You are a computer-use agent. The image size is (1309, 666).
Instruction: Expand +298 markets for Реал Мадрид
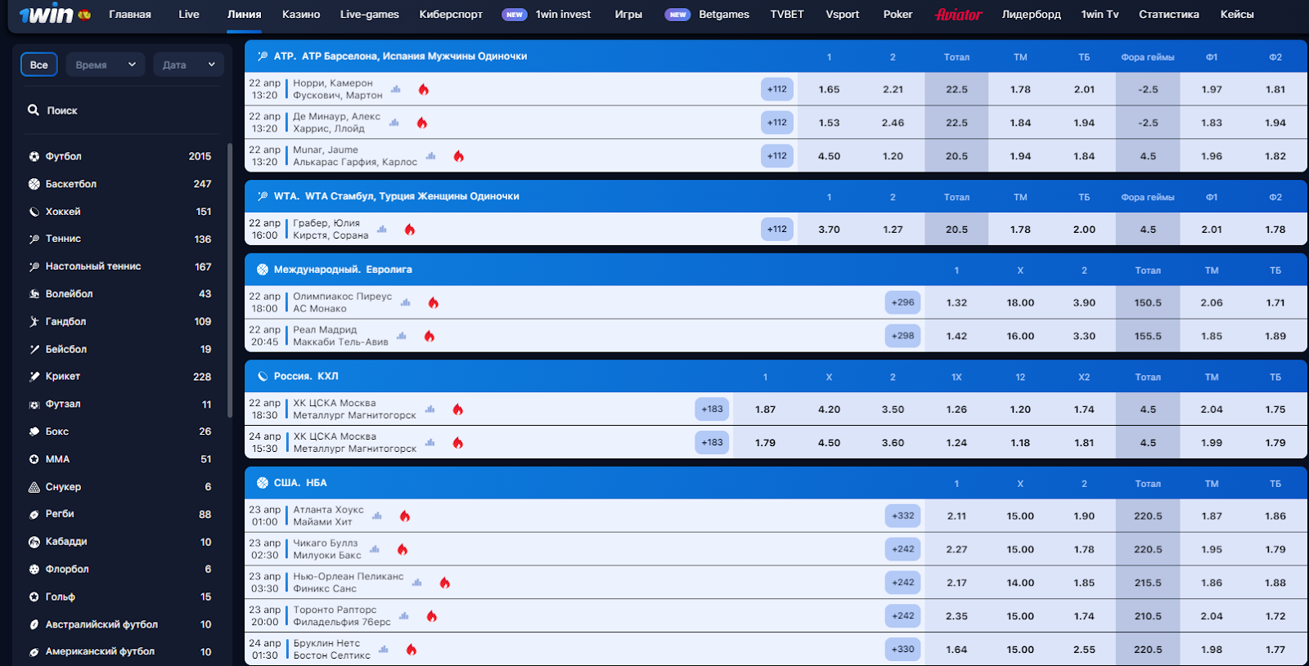pos(903,336)
